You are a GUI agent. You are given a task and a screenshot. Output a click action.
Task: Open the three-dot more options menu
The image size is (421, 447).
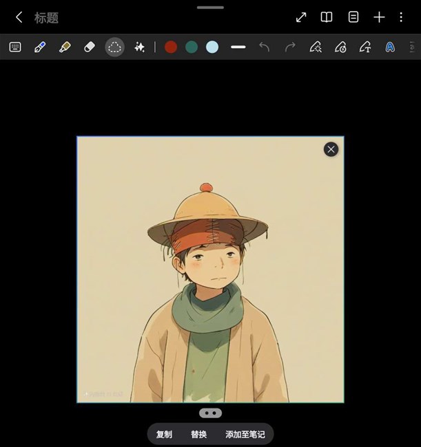(401, 17)
